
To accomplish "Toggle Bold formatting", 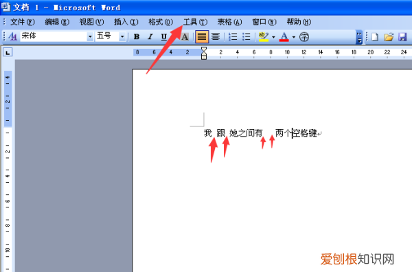I will click(137, 36).
